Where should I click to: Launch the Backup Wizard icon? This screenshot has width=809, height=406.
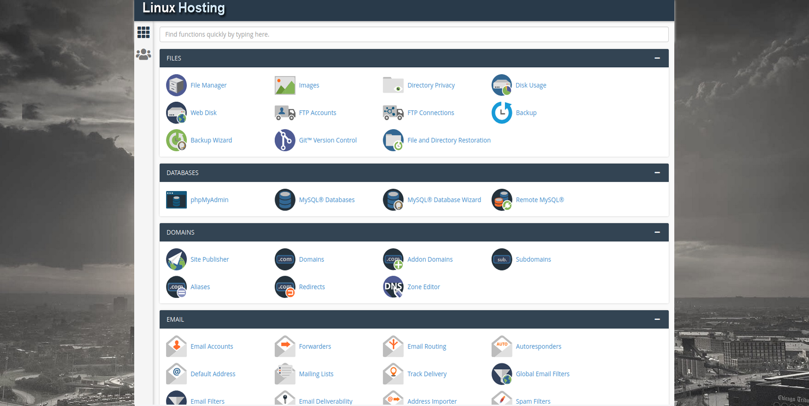[x=176, y=140]
